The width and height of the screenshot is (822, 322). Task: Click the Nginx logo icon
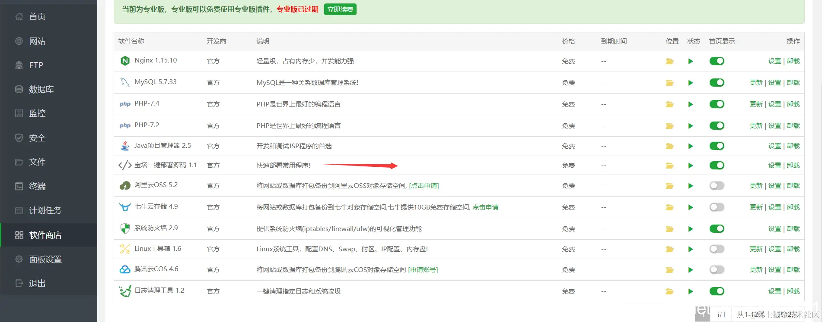click(x=125, y=61)
